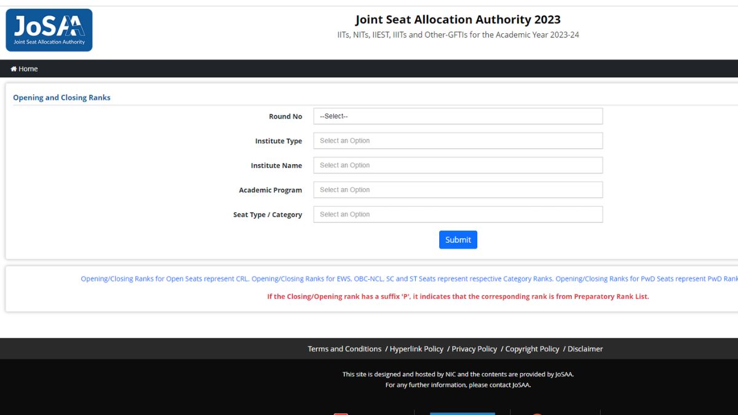Open the Disclaimer page
This screenshot has height=415, width=738.
click(x=584, y=349)
